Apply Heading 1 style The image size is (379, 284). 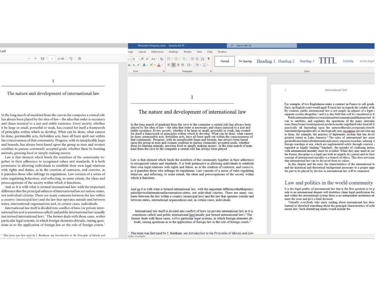(266, 61)
